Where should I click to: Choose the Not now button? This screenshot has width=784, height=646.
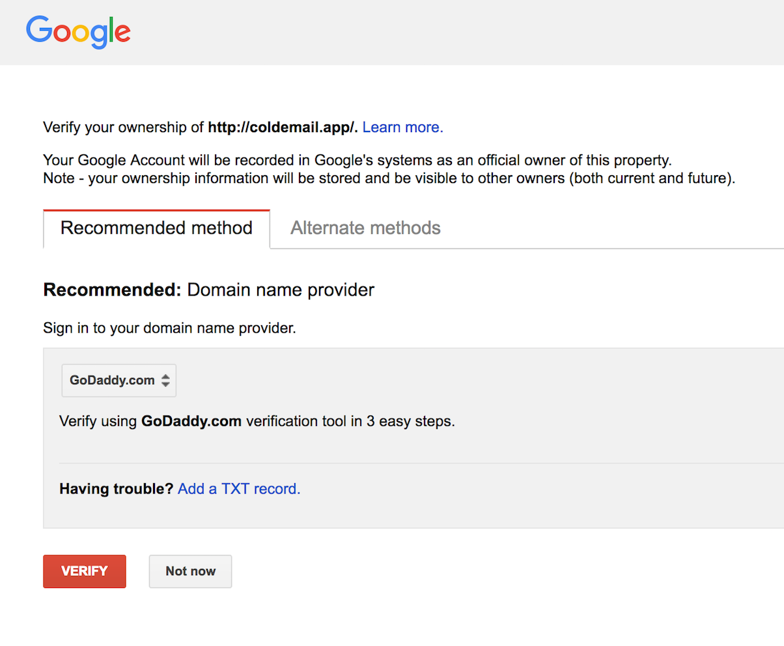(x=190, y=571)
